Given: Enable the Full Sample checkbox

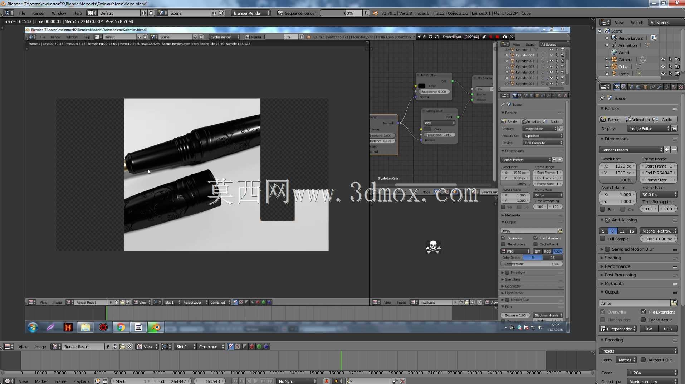Looking at the screenshot, I should (x=603, y=239).
